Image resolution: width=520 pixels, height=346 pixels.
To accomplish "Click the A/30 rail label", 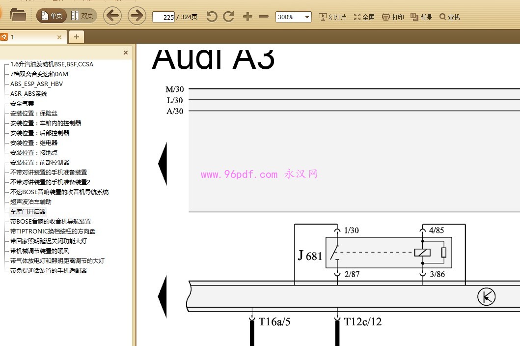I will 175,111.
